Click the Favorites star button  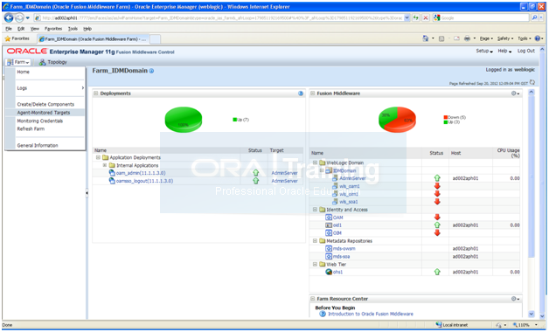(x=17, y=38)
